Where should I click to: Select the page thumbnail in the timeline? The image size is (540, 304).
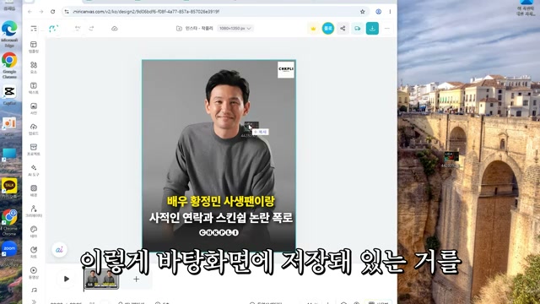pos(101,279)
